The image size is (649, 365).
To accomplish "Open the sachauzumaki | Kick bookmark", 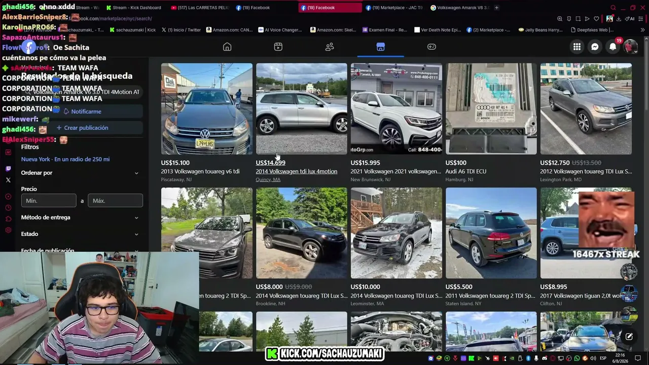I will click(132, 30).
